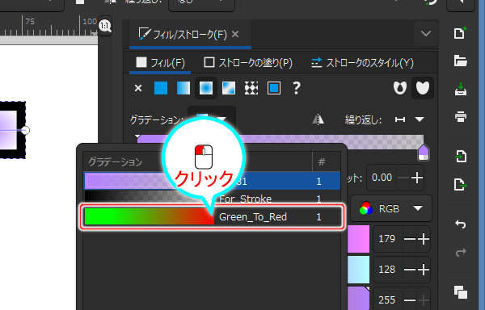Open the RGB color mode dropdown

pyautogui.click(x=391, y=209)
